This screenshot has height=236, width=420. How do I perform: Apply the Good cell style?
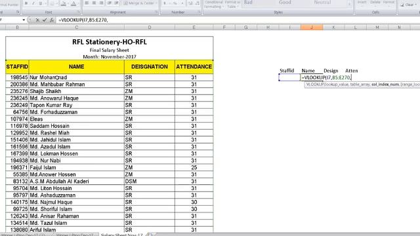pyautogui.click(x=285, y=3)
